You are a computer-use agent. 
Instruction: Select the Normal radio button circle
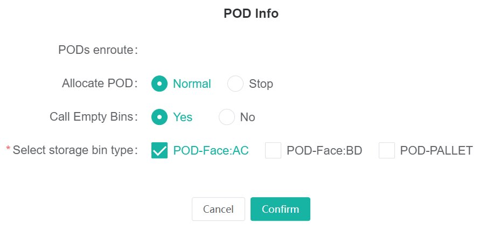point(160,84)
